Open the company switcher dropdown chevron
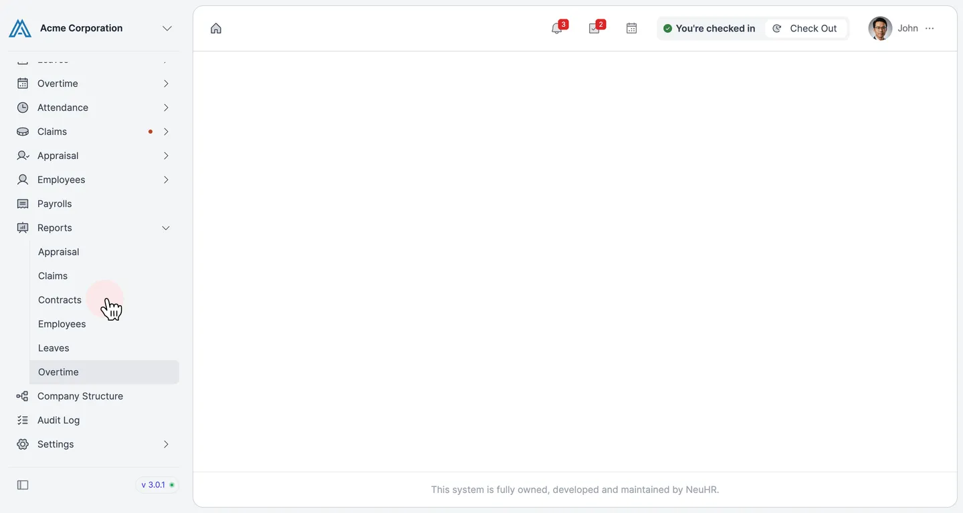This screenshot has width=963, height=513. (167, 28)
